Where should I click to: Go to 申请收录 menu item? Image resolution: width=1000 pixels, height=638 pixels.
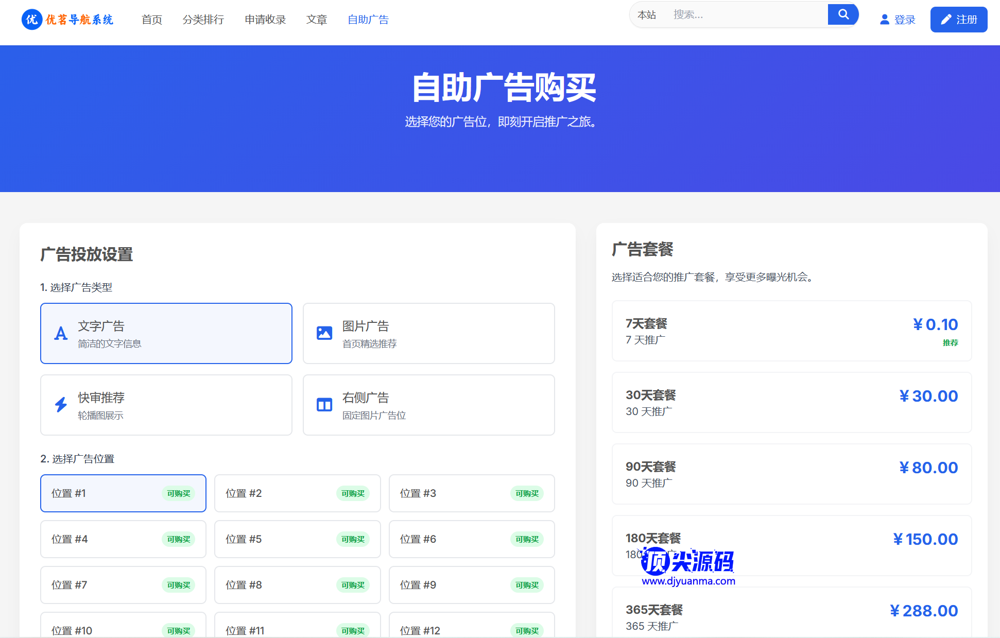coord(265,20)
